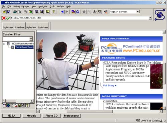Click the binoculars find icon
The height and width of the screenshot is (123, 167).
(37, 12)
